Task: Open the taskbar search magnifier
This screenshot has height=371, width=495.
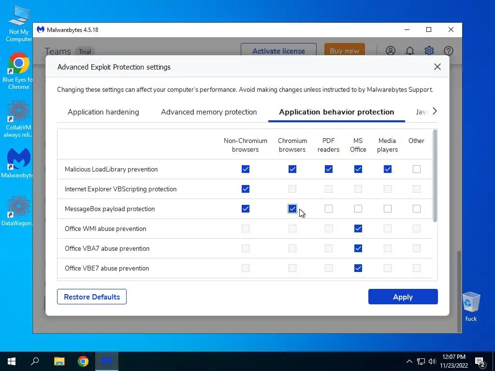Action: [x=35, y=361]
